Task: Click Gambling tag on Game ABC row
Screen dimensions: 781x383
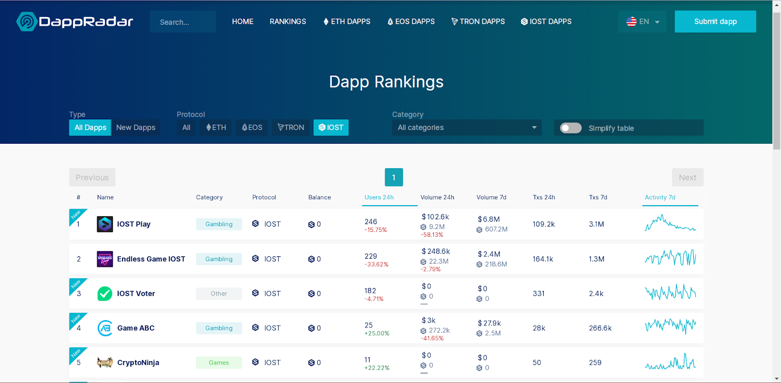Action: click(x=219, y=328)
